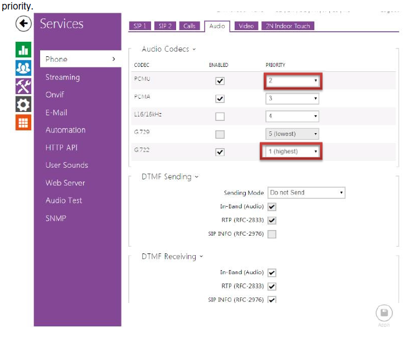
Task: Open the blue Directory users icon
Action: point(23,68)
